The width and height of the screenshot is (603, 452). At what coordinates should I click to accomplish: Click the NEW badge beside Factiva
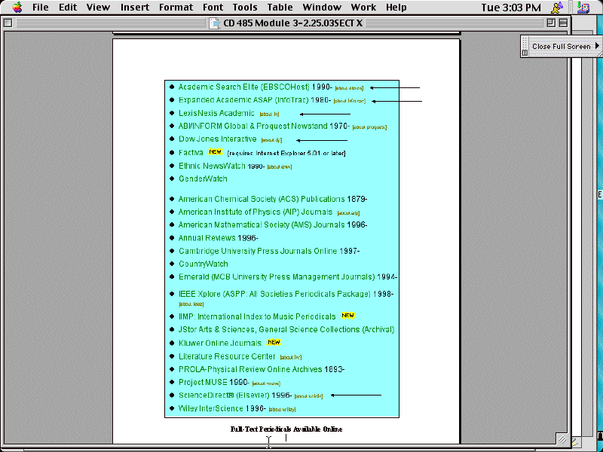point(215,152)
